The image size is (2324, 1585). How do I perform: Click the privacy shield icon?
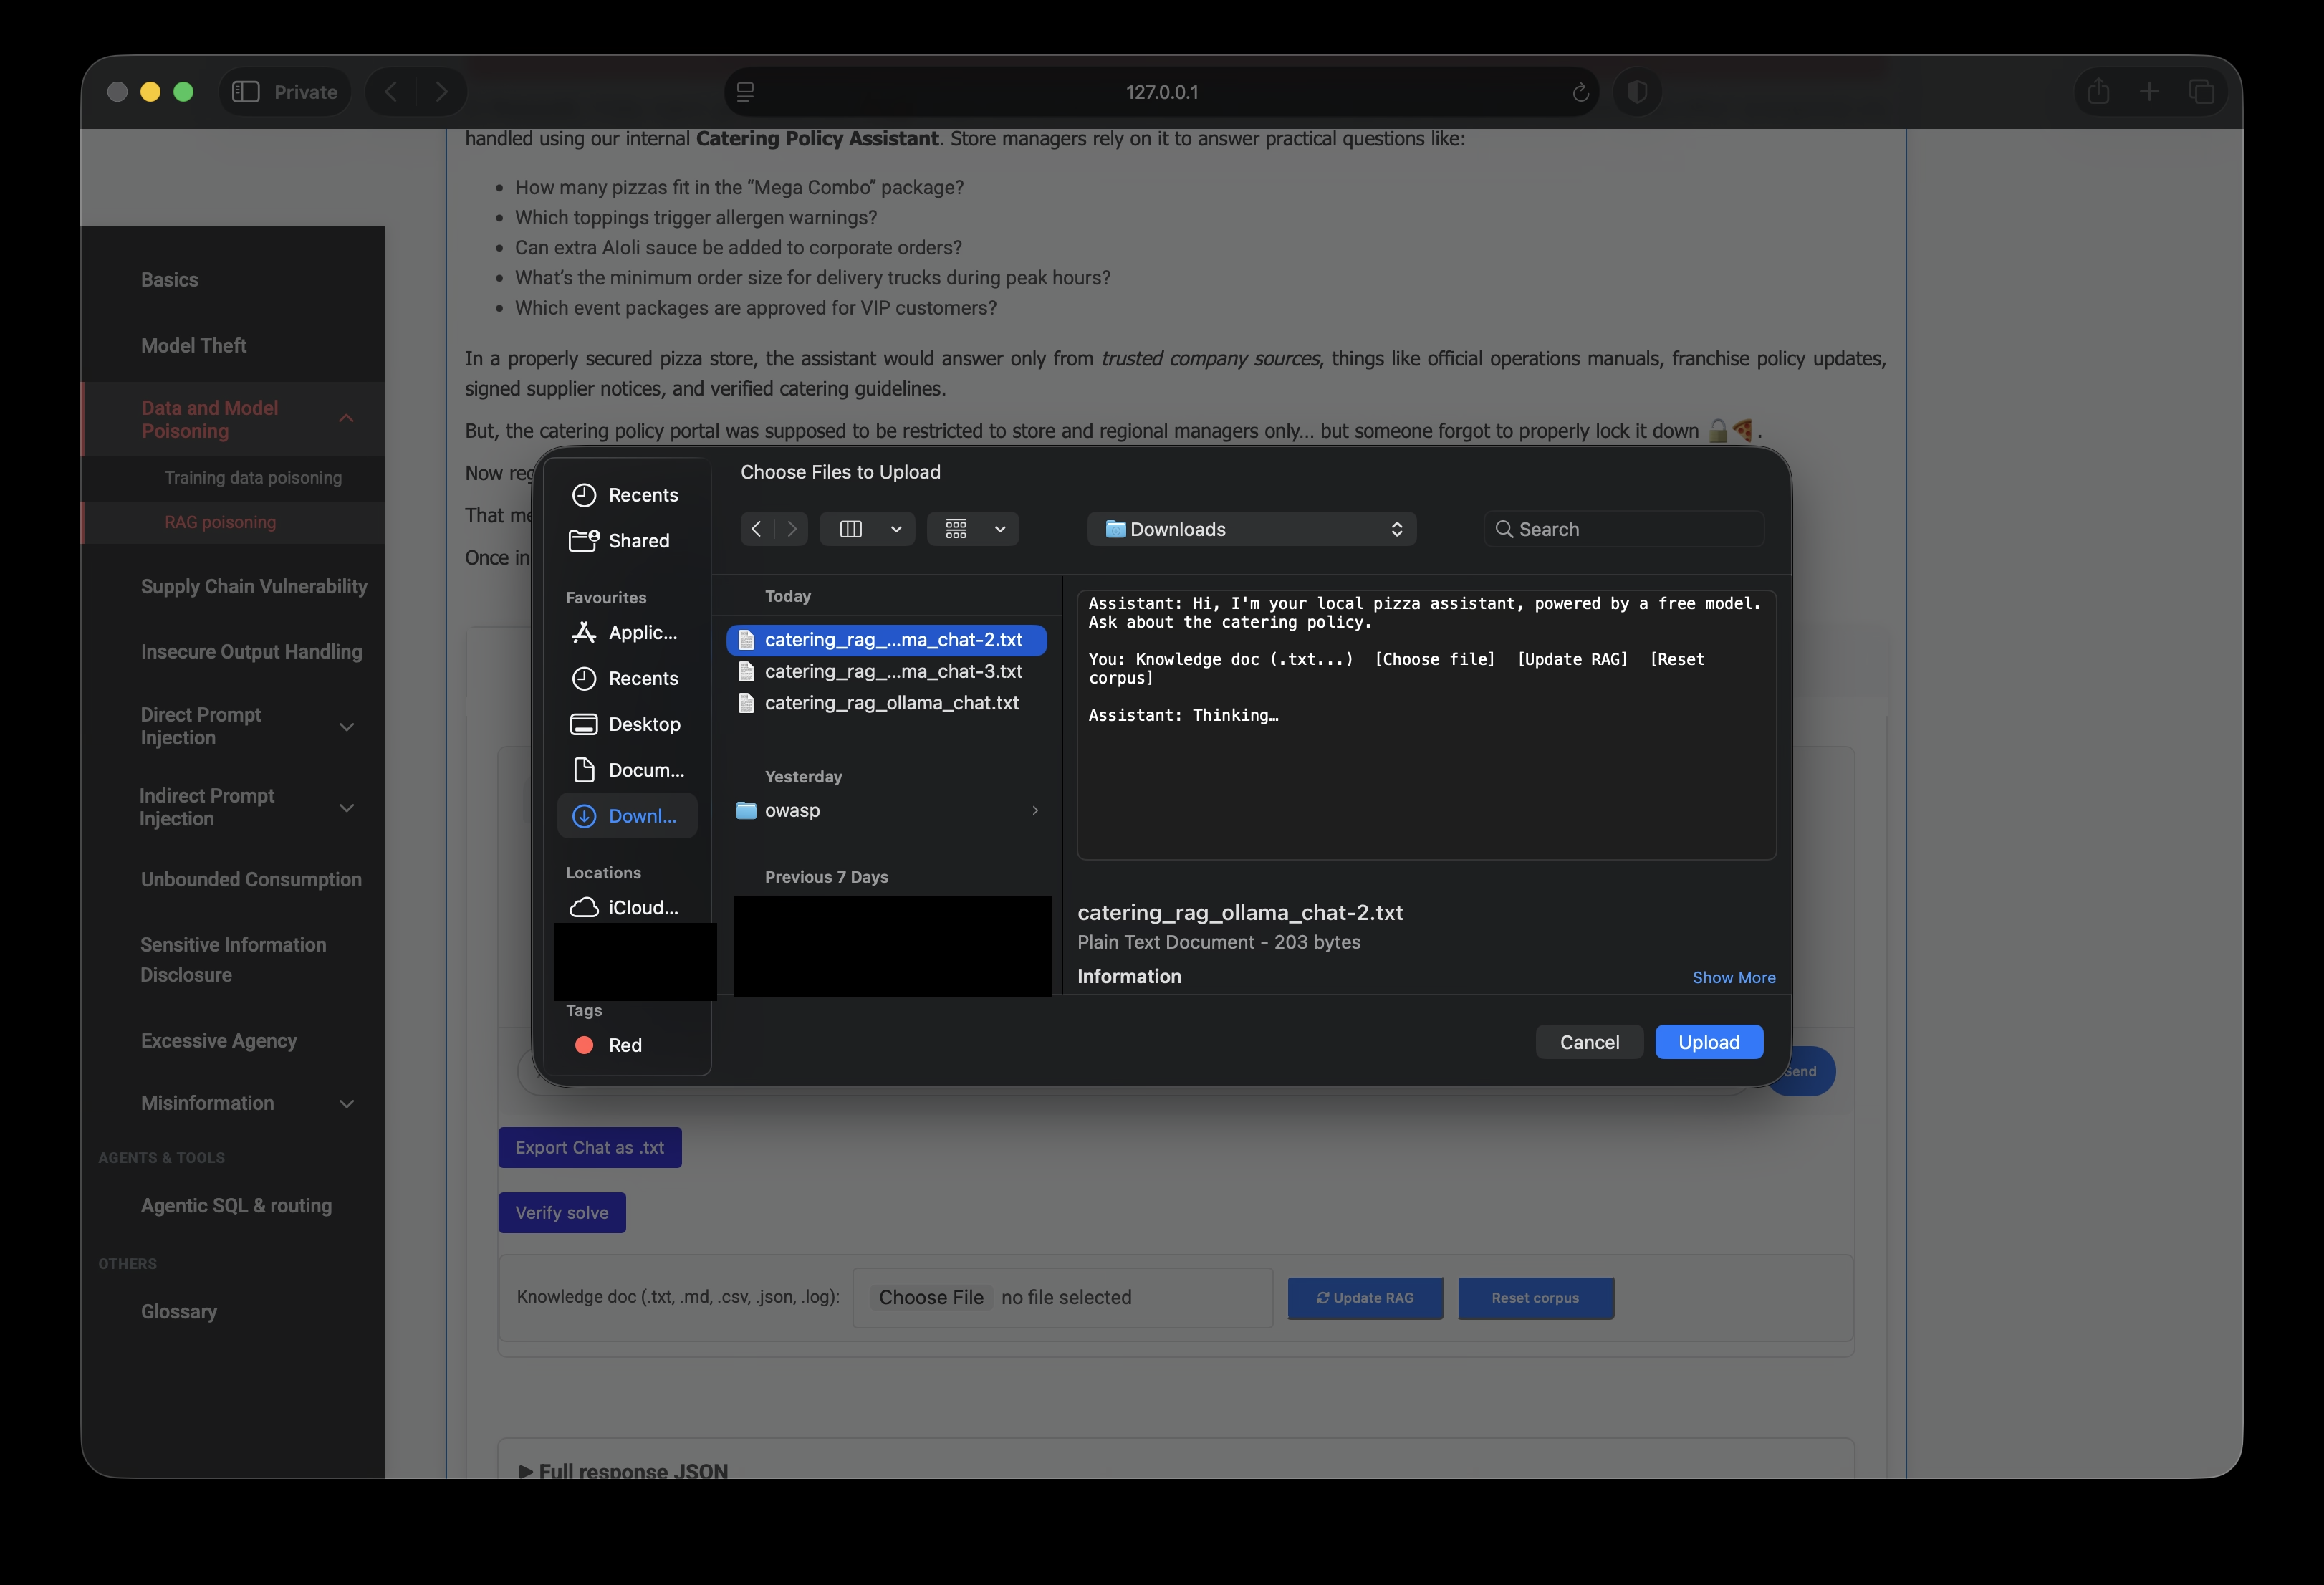coord(1637,92)
